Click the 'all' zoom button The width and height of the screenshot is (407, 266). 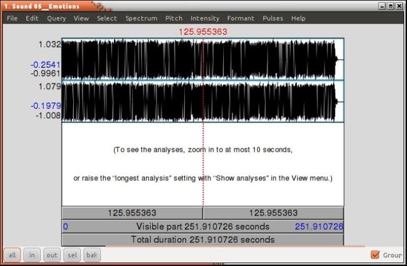coord(12,255)
